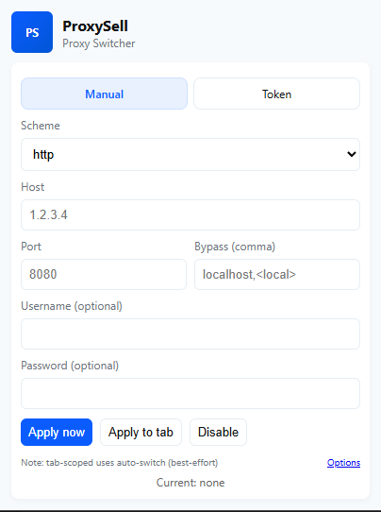
Task: Click the Apply to tab button
Action: [141, 432]
